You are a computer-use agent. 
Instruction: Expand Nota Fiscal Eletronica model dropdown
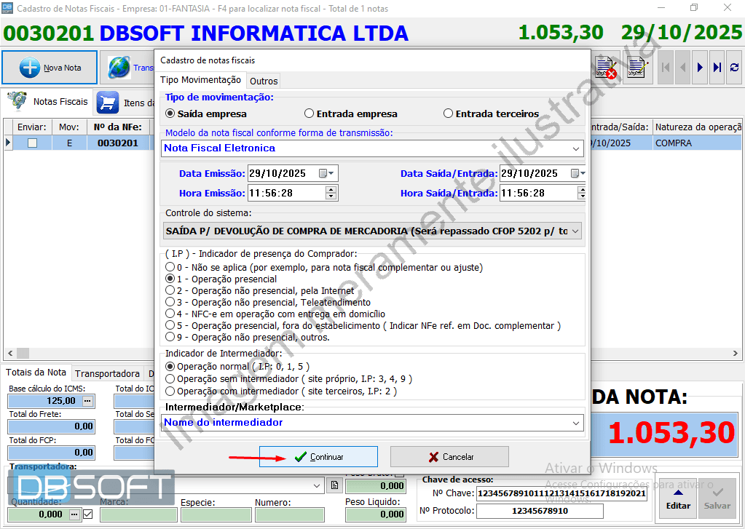tap(577, 148)
